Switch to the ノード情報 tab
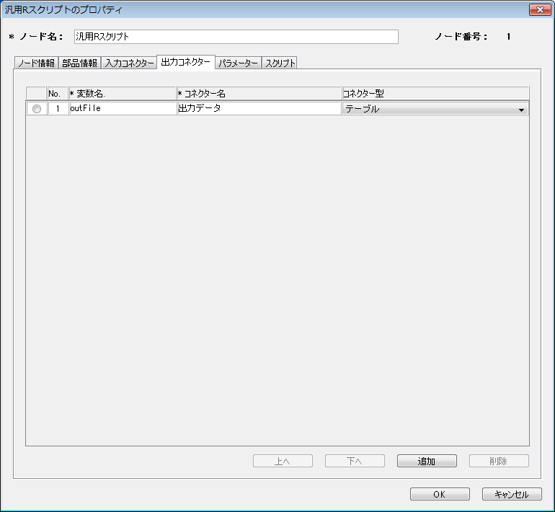 click(36, 63)
